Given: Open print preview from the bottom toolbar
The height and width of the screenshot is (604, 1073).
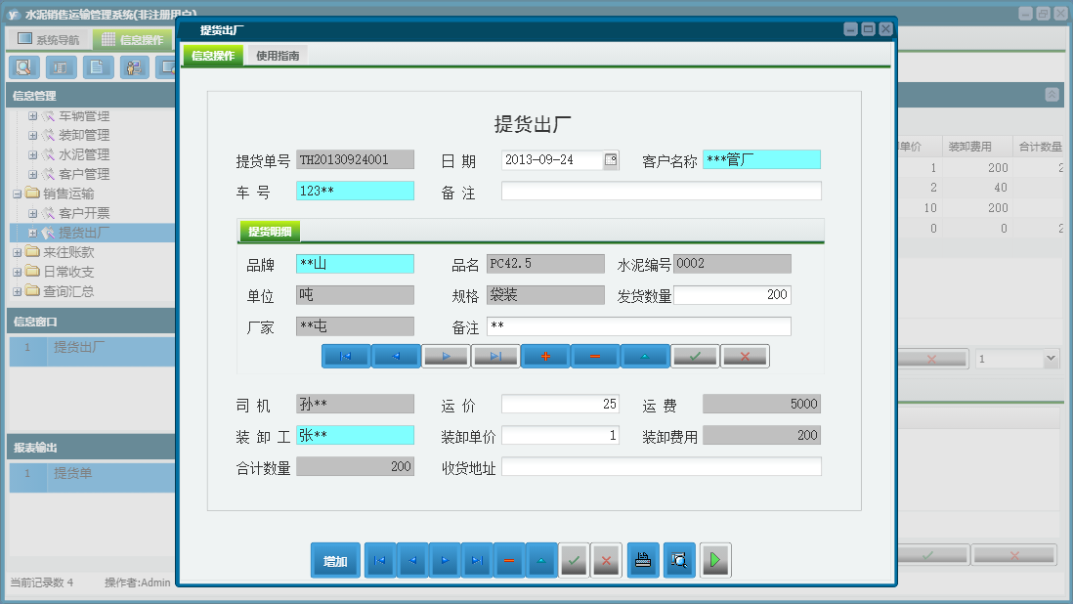Looking at the screenshot, I should (x=678, y=560).
